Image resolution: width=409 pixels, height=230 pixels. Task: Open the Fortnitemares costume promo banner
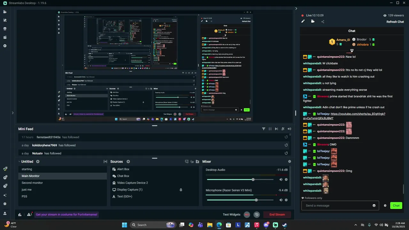(66, 215)
